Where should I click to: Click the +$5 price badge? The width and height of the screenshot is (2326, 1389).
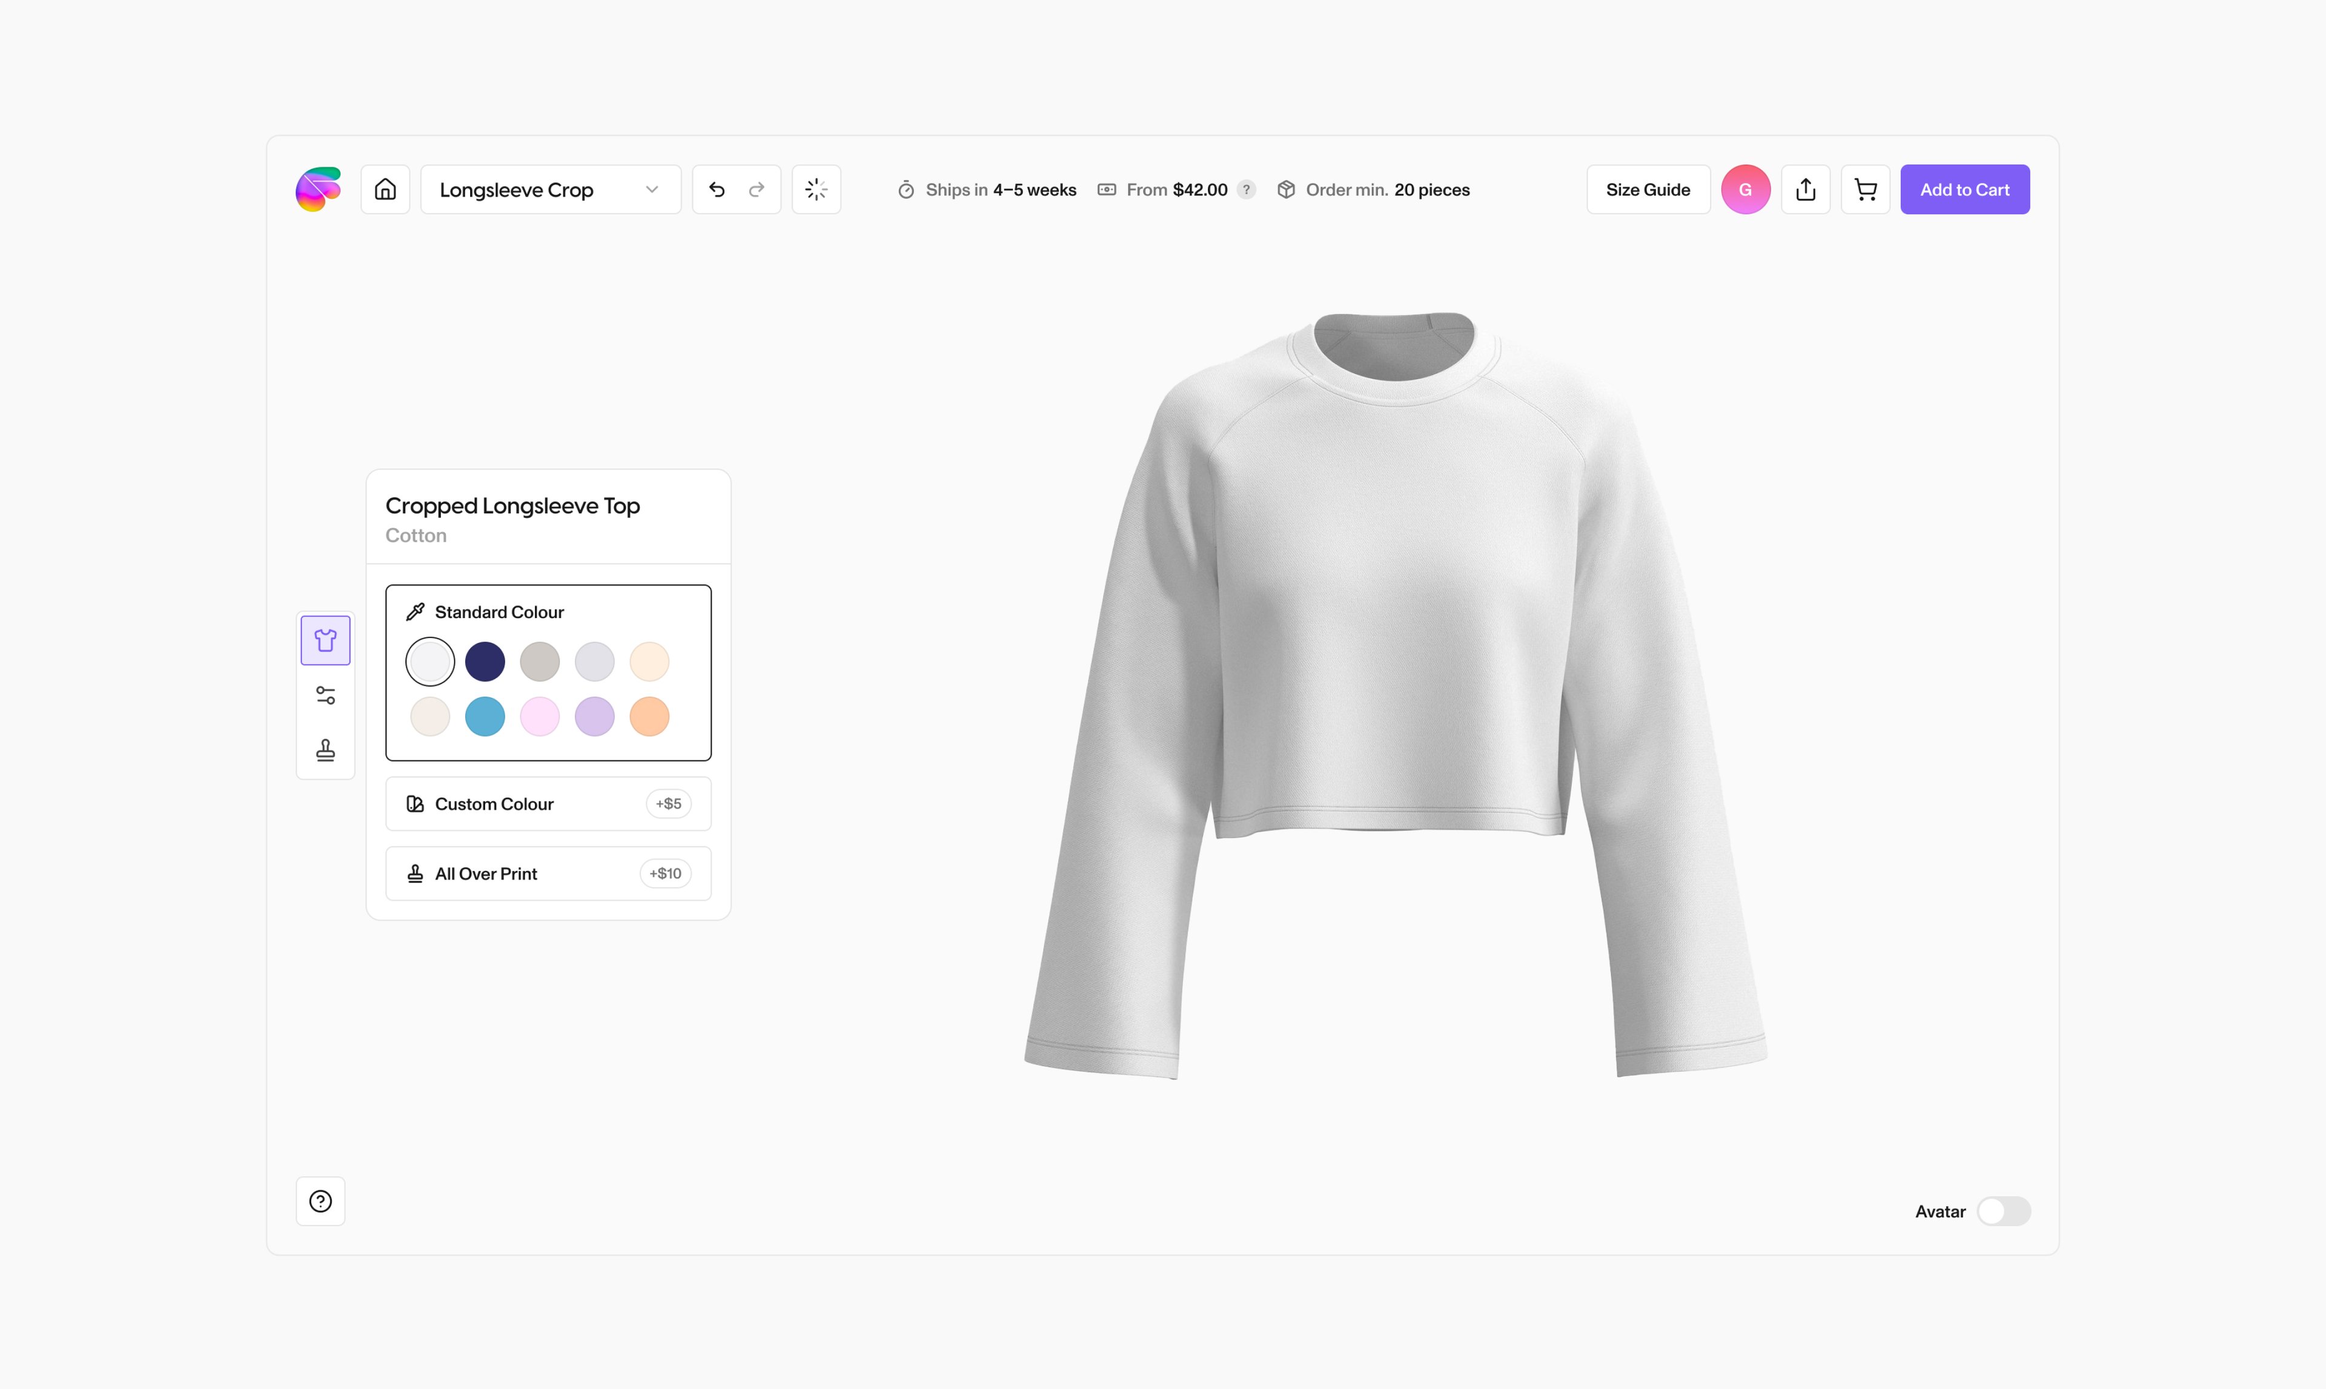[668, 803]
